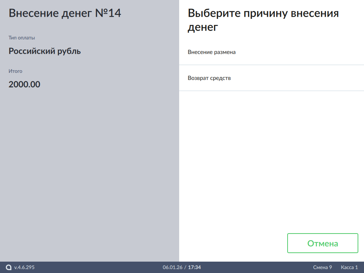364x273 pixels.
Task: Select the 'Внесение размена' reason
Action: click(212, 52)
